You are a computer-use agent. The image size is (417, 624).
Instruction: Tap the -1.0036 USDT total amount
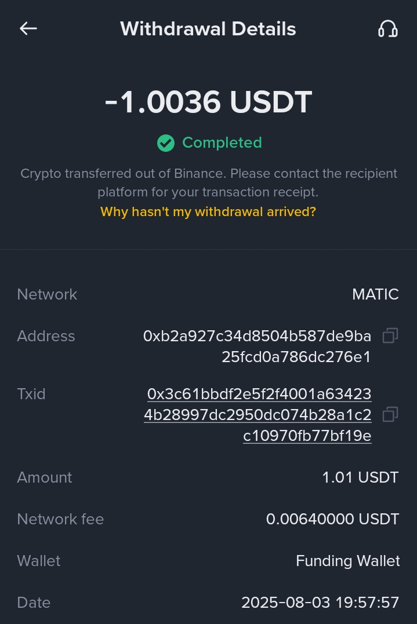[x=208, y=102]
